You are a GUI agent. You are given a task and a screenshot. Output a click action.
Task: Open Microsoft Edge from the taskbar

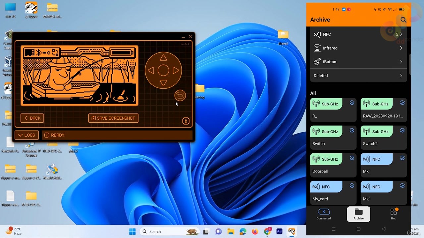[243, 231]
